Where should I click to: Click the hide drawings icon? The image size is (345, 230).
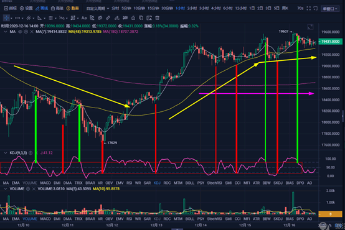100,18
